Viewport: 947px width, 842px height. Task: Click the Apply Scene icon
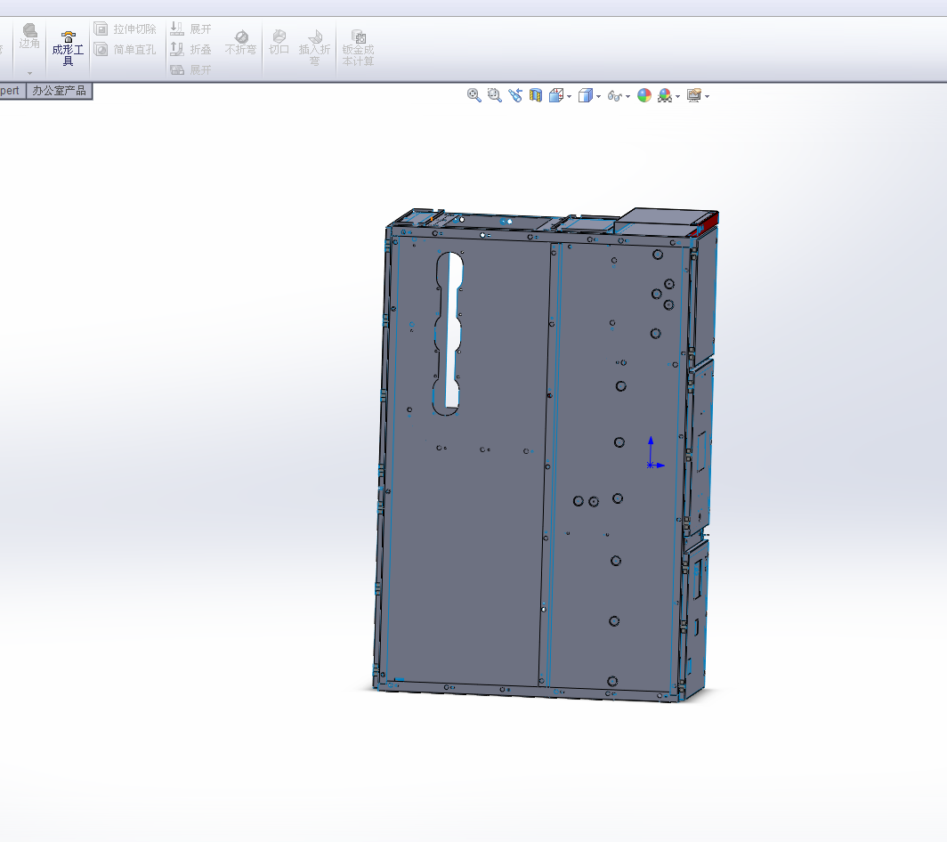pyautogui.click(x=665, y=95)
